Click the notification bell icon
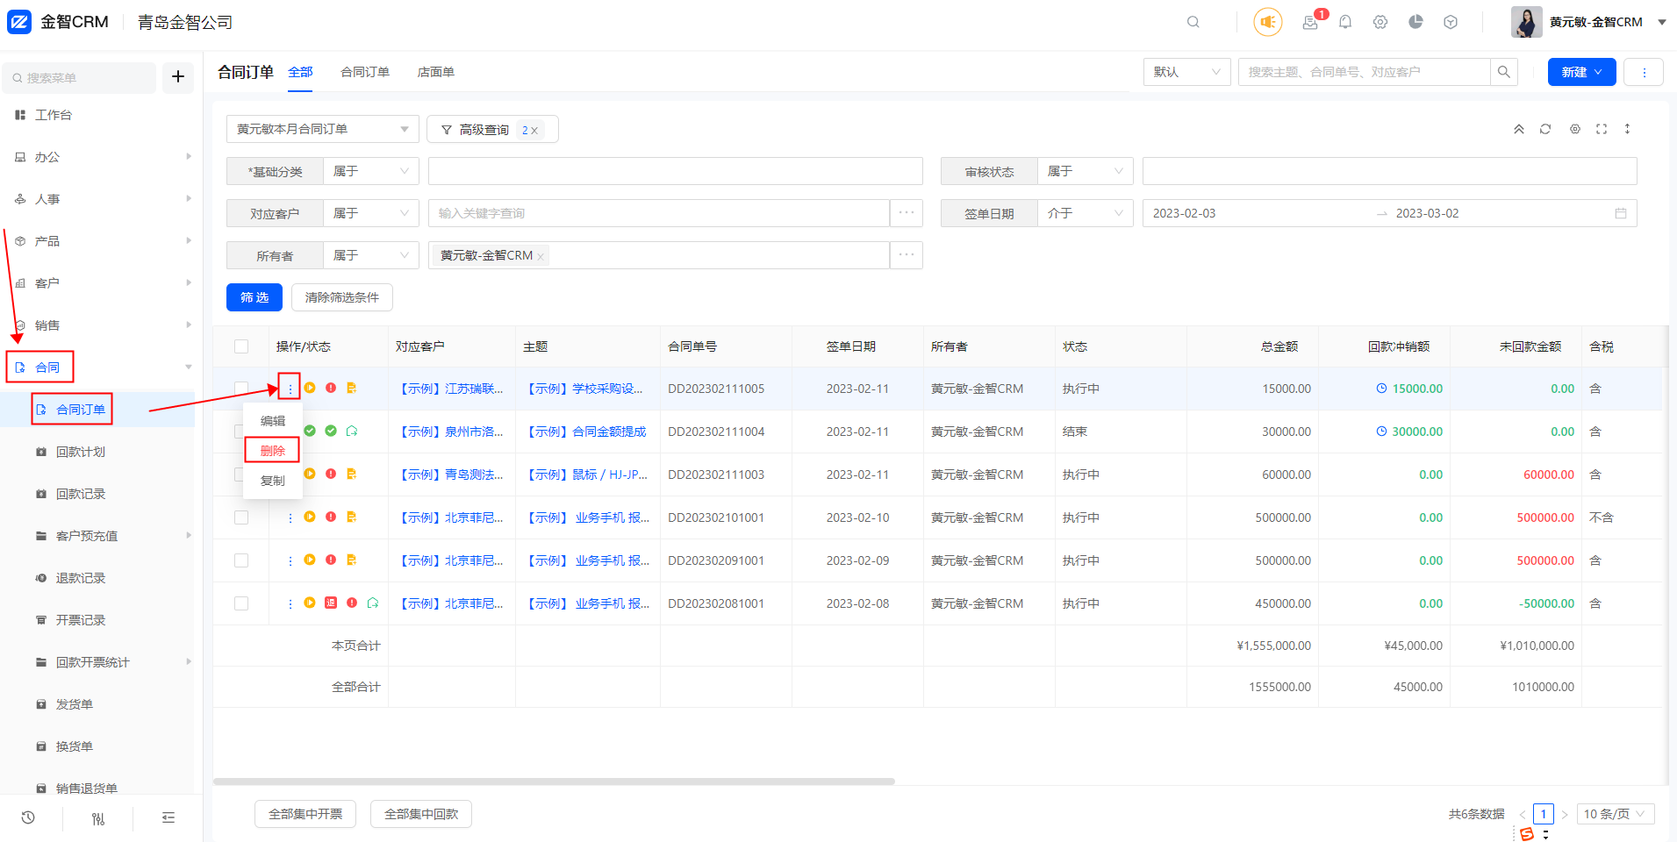This screenshot has height=842, width=1677. pyautogui.click(x=1344, y=22)
